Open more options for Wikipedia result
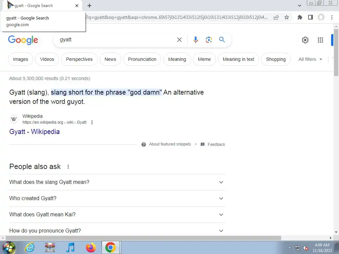This screenshot has height=254, width=339. click(x=92, y=122)
